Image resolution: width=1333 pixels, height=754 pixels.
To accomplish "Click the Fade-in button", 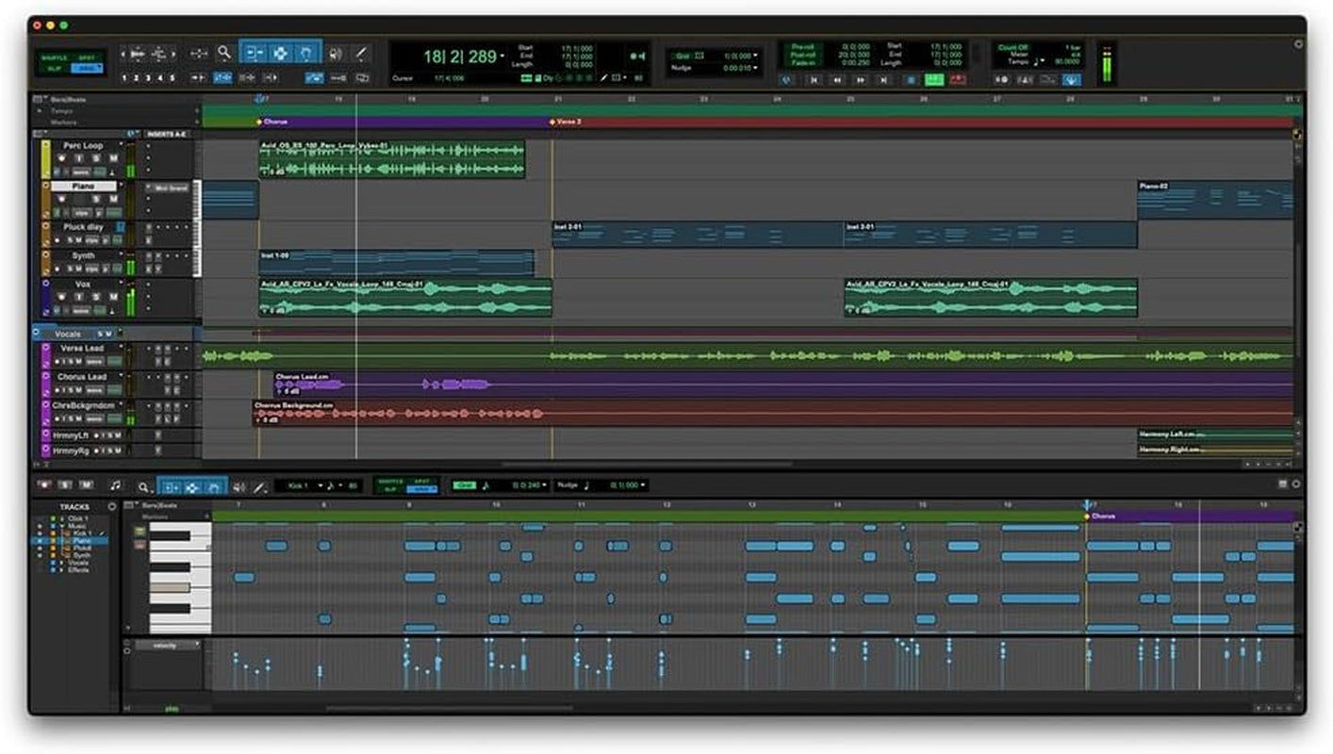I will click(803, 62).
